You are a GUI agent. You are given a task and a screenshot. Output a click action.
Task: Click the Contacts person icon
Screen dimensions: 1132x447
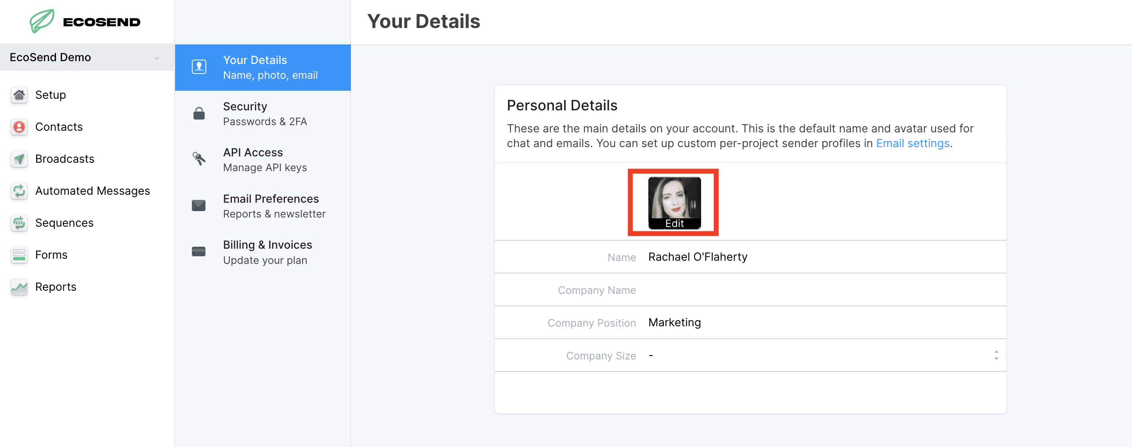pyautogui.click(x=19, y=127)
